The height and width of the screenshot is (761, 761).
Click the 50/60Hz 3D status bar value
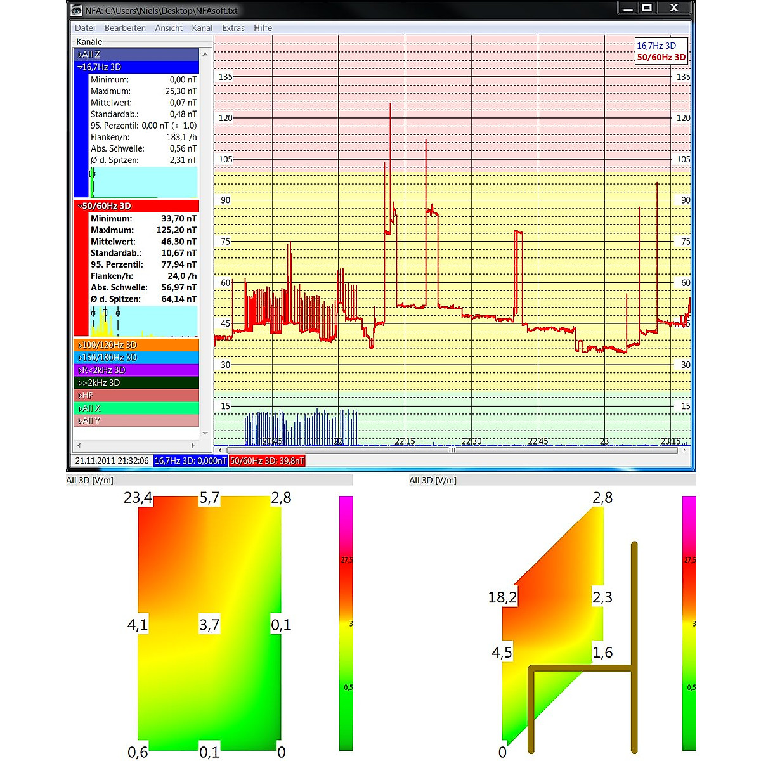pyautogui.click(x=267, y=461)
